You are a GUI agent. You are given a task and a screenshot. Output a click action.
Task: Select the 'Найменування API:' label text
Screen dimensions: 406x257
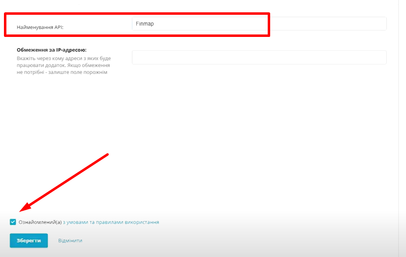click(x=40, y=27)
